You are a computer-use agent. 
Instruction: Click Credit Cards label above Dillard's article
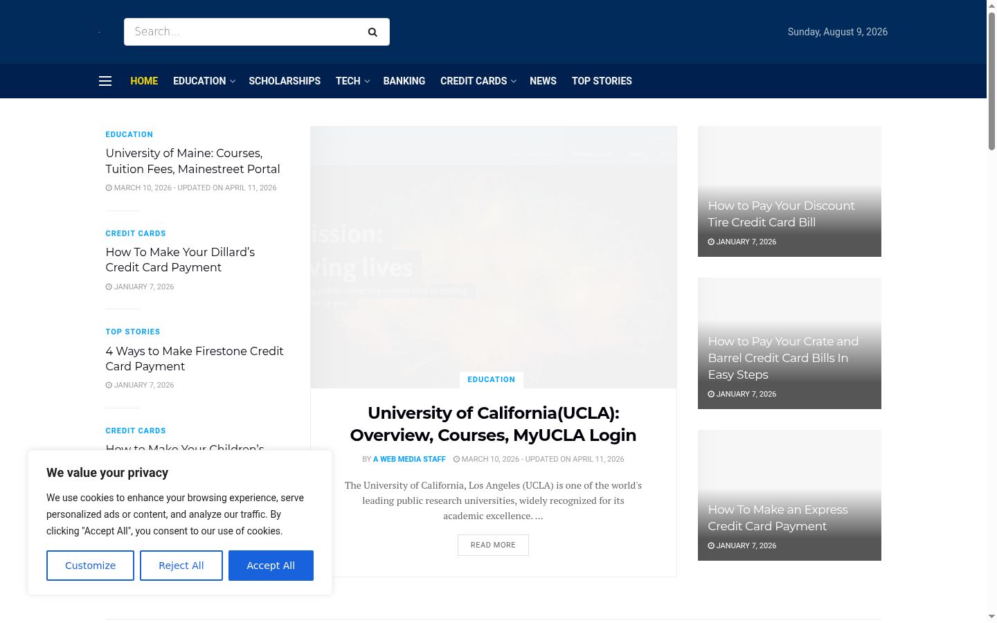coord(136,233)
